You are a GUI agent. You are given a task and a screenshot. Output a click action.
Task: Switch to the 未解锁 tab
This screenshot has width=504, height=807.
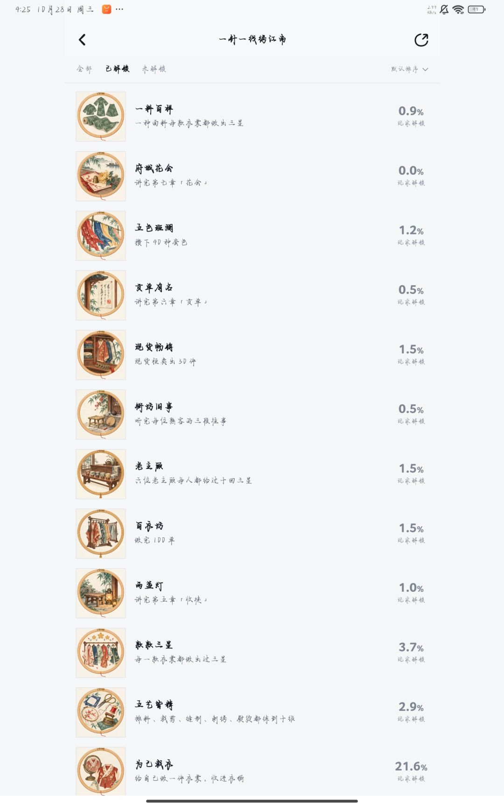pos(154,69)
